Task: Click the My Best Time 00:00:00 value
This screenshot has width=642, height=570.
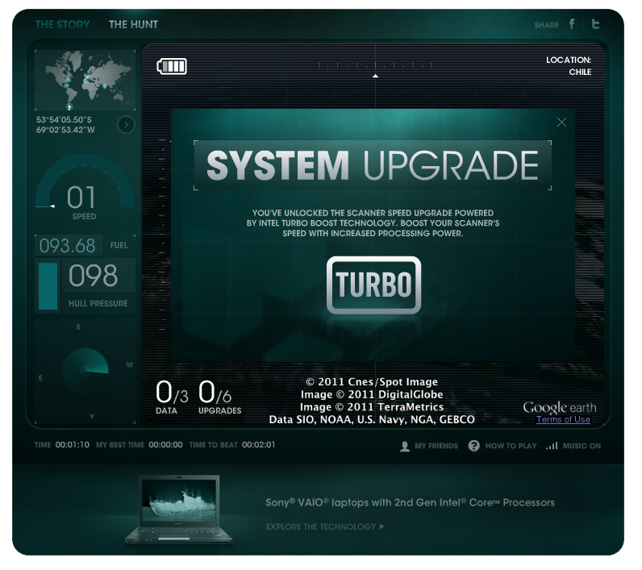Action: click(x=165, y=445)
